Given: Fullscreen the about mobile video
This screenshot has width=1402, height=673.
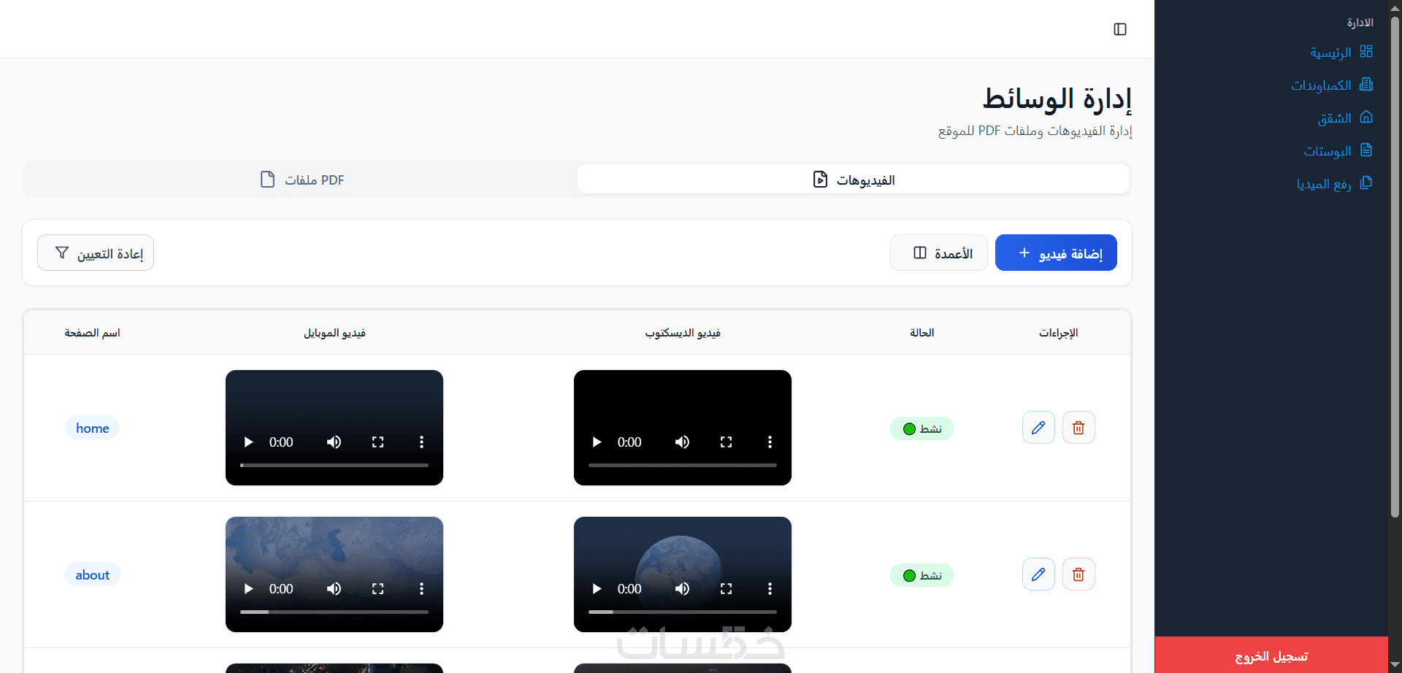Looking at the screenshot, I should [x=378, y=588].
